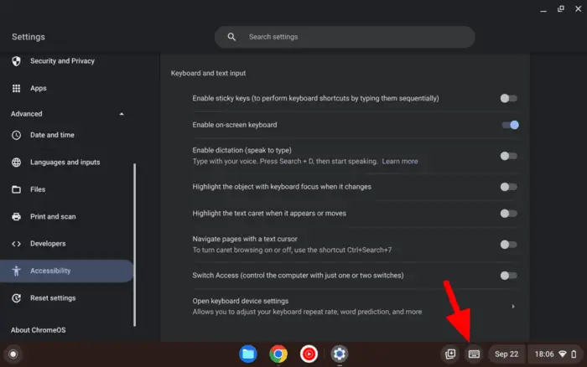
Task: Open YouTube Music from the shelf
Action: click(x=309, y=354)
